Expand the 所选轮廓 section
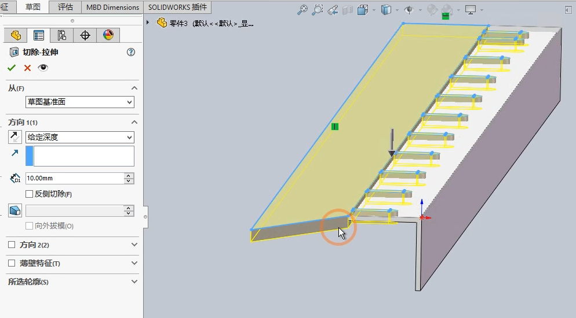576x318 pixels. [x=134, y=282]
